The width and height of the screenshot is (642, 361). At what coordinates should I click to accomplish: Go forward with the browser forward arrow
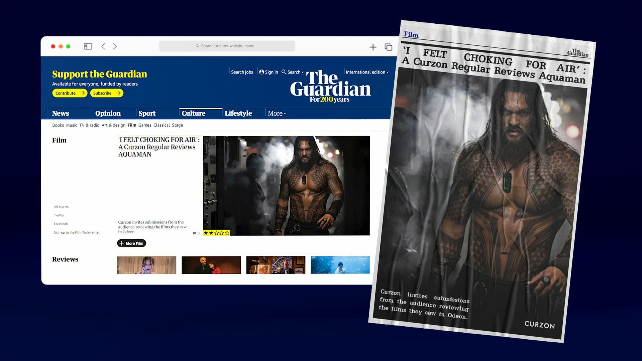(x=115, y=46)
